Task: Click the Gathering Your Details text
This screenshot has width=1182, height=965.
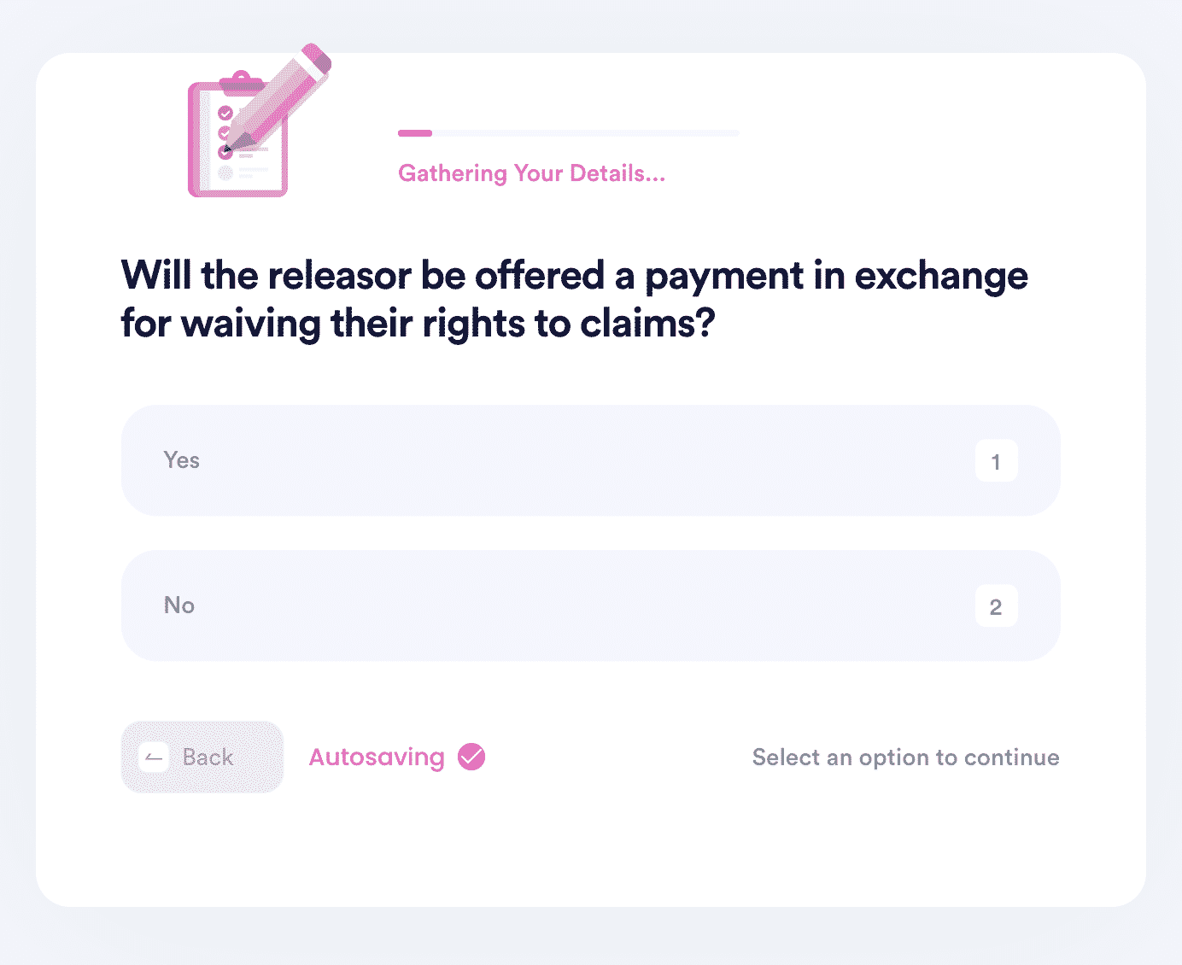Action: point(531,173)
